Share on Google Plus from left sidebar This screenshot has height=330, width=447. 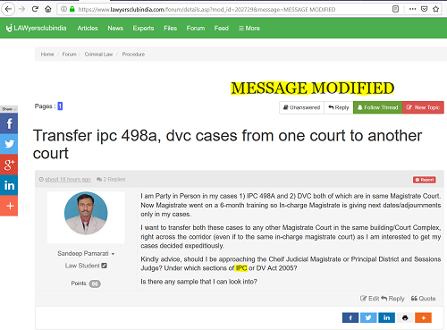pyautogui.click(x=9, y=165)
